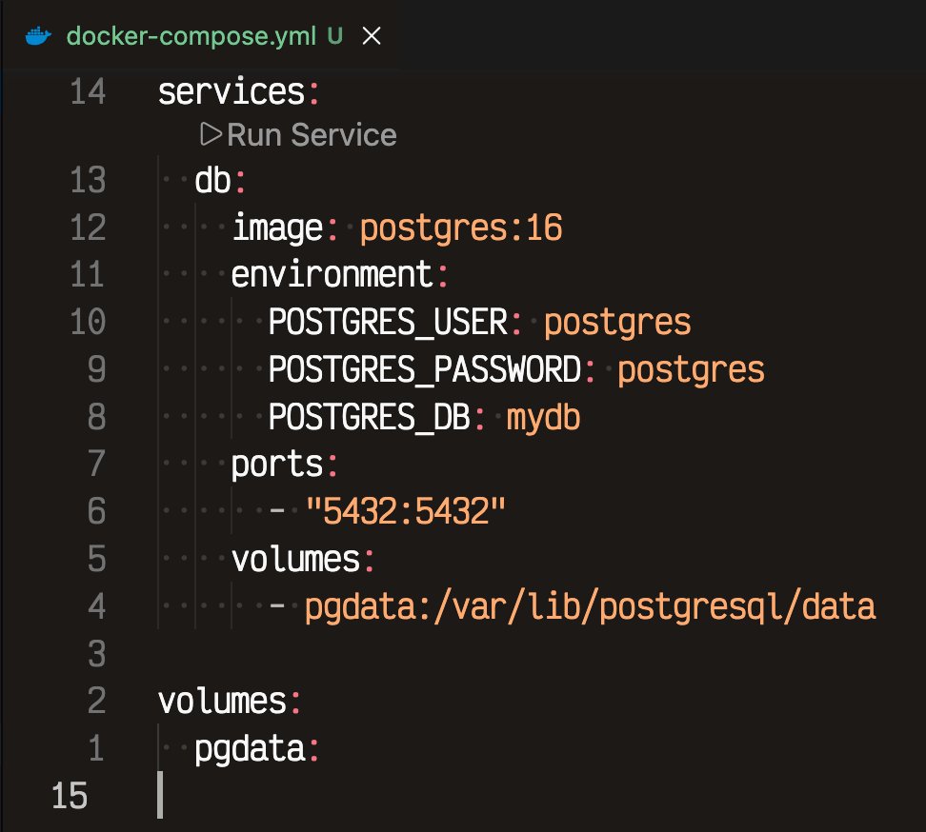
Task: Click the POSTGRES_PASSWORD key
Action: tap(425, 370)
